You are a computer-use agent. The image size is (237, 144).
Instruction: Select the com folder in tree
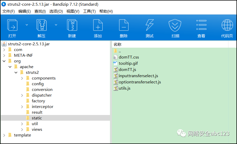click(x=18, y=50)
